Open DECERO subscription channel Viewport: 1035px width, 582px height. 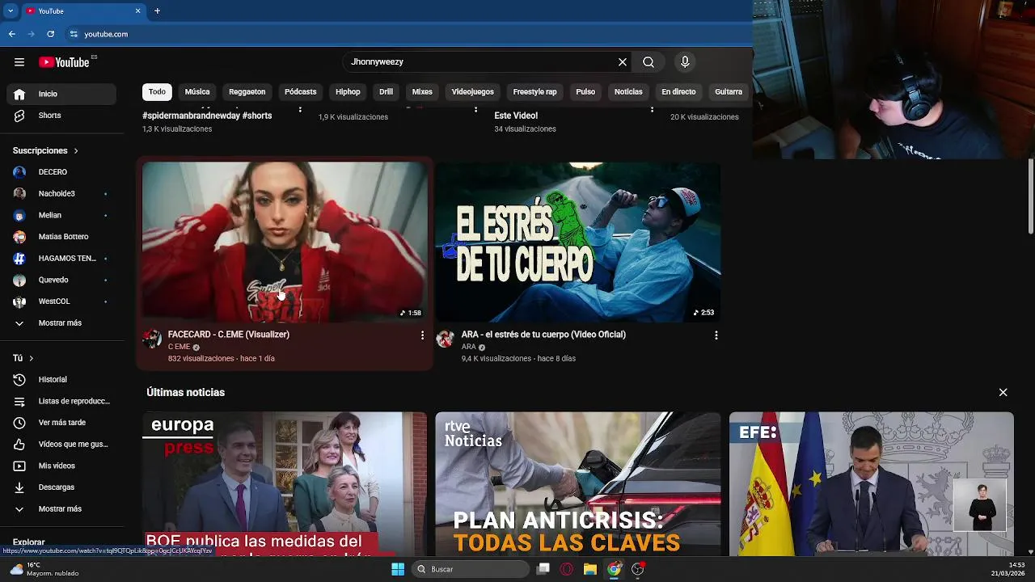(x=61, y=172)
